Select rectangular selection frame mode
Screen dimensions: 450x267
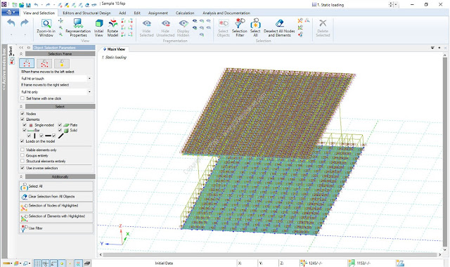27,63
